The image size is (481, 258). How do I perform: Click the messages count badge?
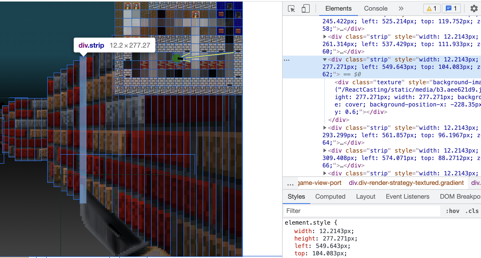[x=451, y=8]
